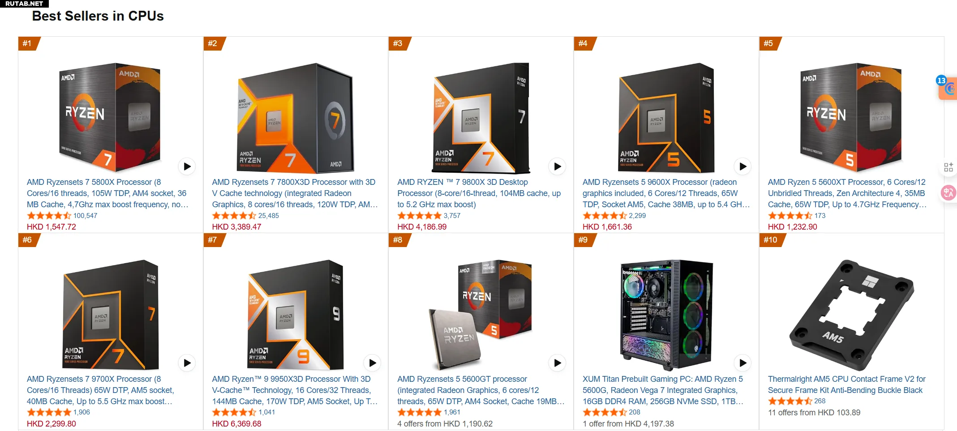Play video for XUM Titan Gaming PC
Screen dimensions: 957x431
742,363
